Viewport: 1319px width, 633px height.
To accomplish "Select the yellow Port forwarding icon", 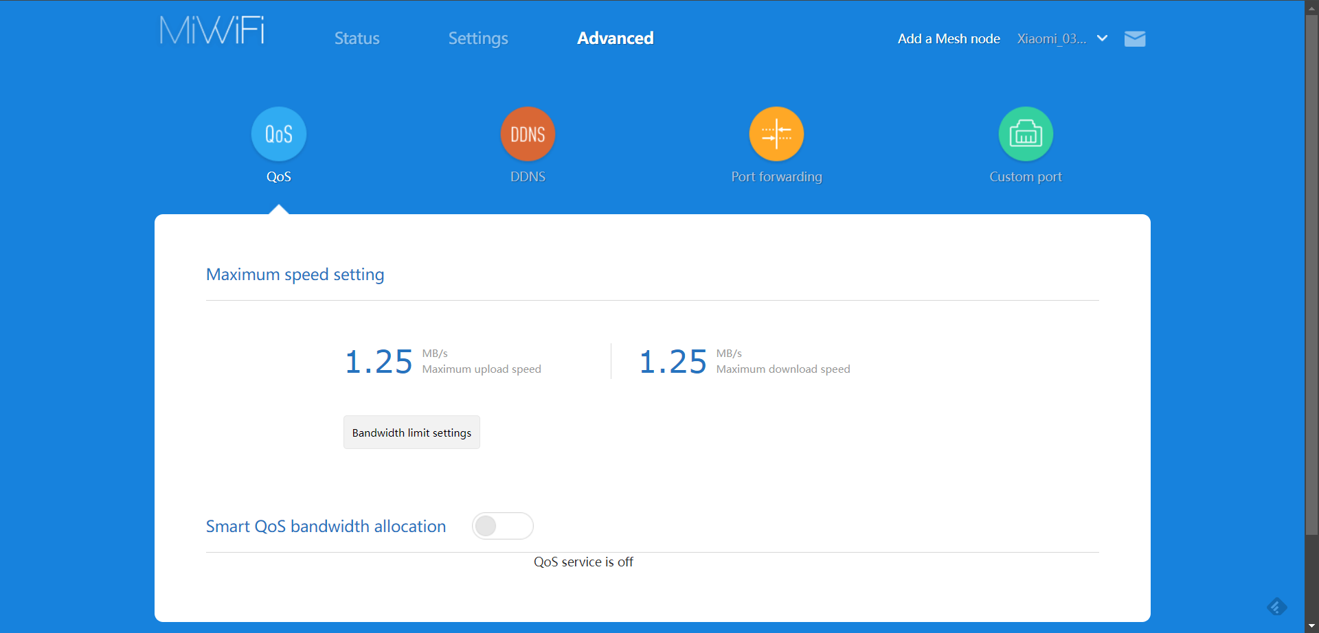I will click(x=776, y=134).
